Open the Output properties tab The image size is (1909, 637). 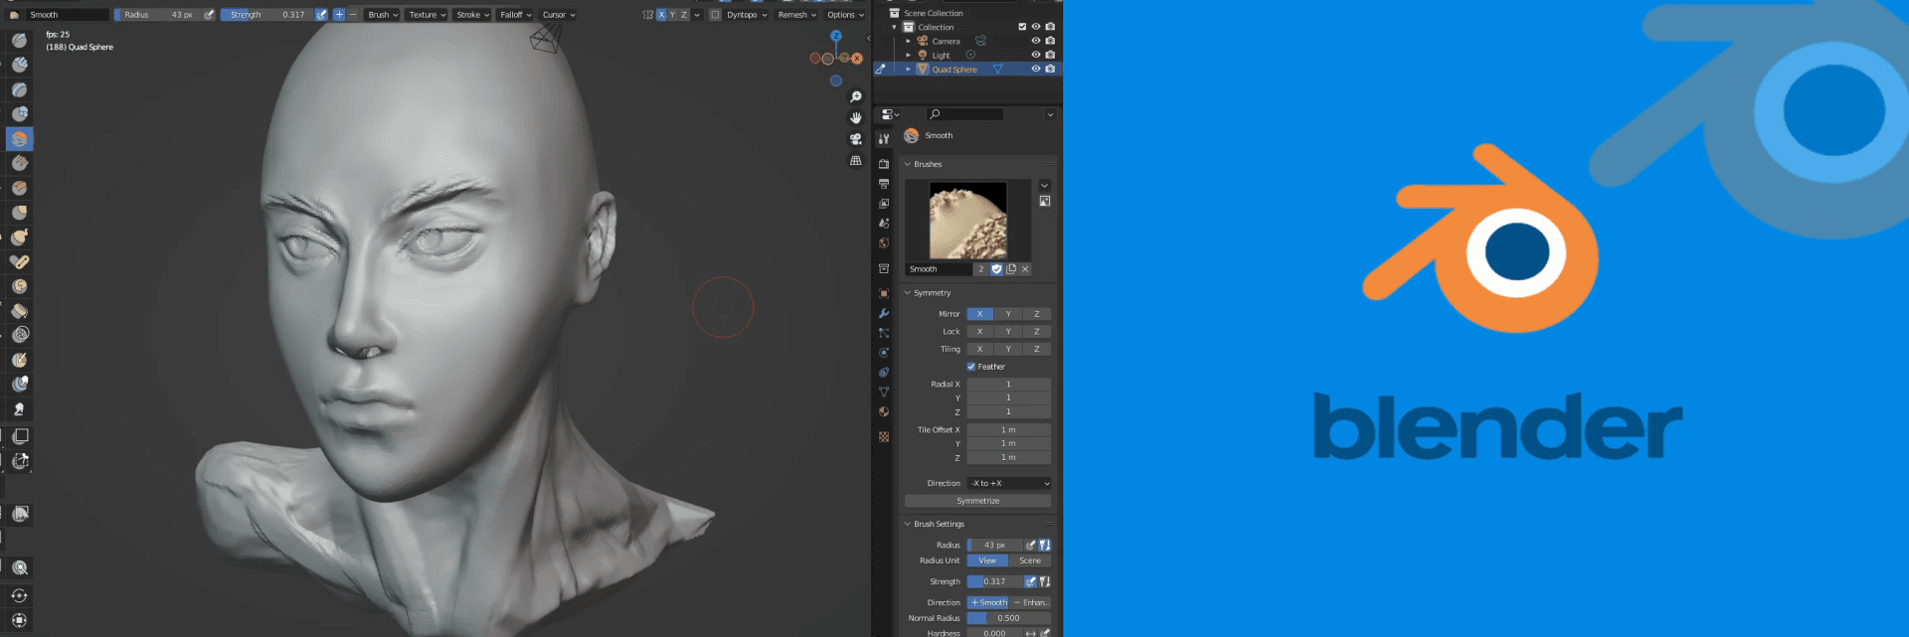coord(884,184)
